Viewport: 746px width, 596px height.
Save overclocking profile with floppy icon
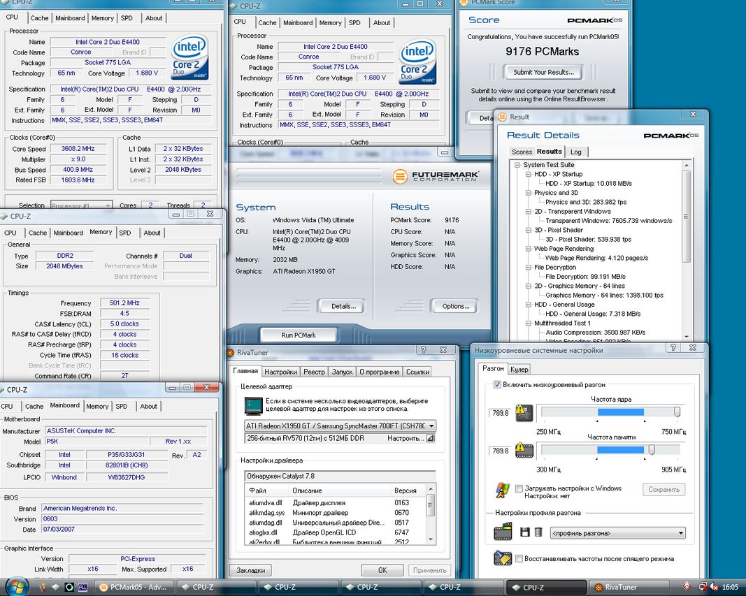pos(525,532)
